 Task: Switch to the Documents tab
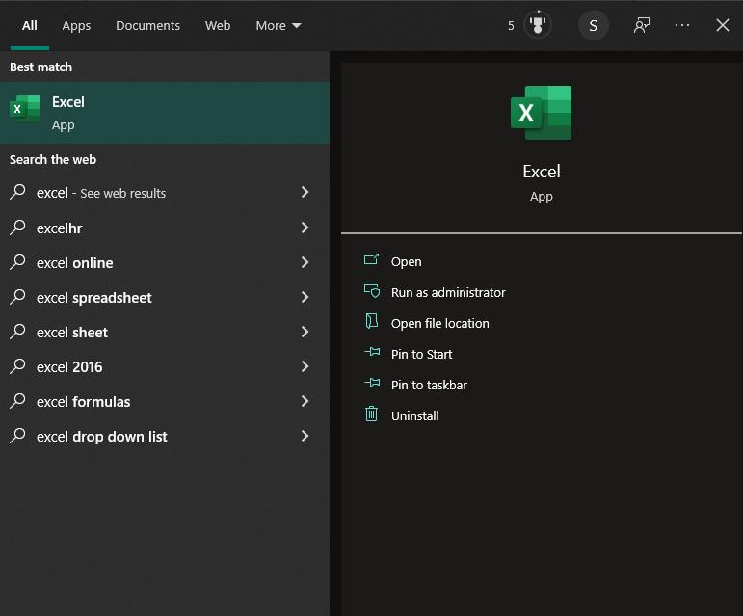(147, 26)
